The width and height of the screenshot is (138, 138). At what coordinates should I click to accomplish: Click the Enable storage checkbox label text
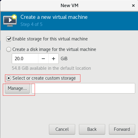pos(50,39)
